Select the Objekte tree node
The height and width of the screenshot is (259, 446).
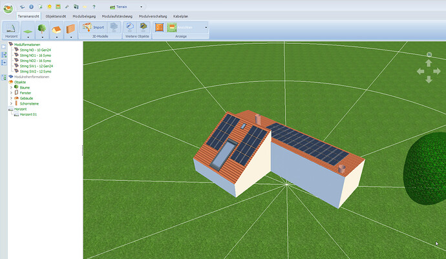pyautogui.click(x=20, y=82)
